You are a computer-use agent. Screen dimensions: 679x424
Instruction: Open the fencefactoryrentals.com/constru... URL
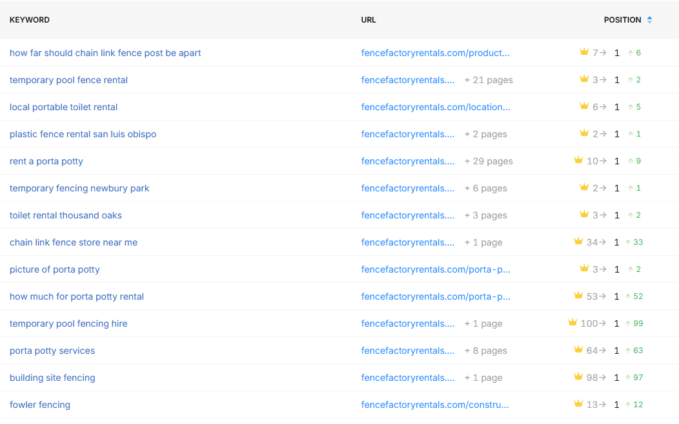click(435, 405)
